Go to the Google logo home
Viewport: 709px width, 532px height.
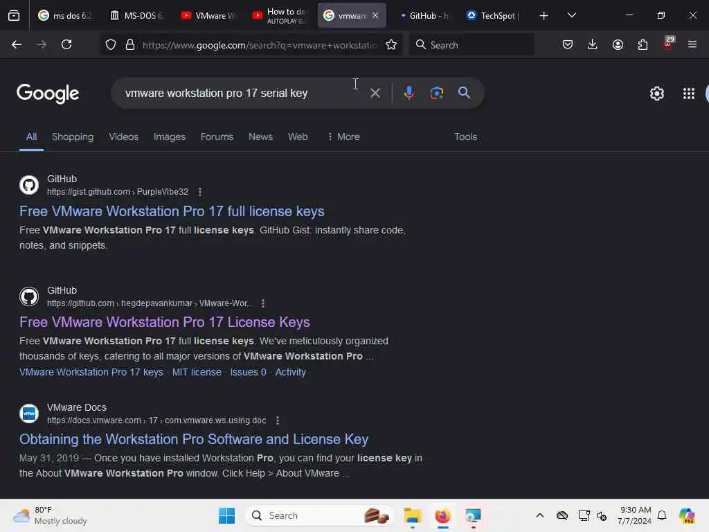tap(48, 94)
